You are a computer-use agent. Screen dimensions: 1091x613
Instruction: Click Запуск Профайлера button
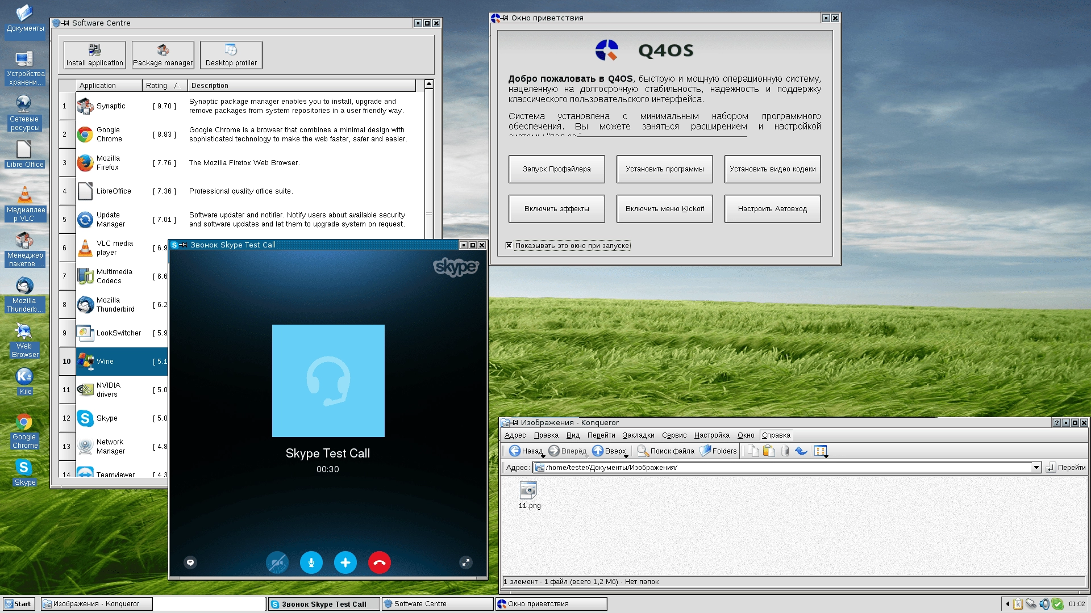[x=557, y=169]
